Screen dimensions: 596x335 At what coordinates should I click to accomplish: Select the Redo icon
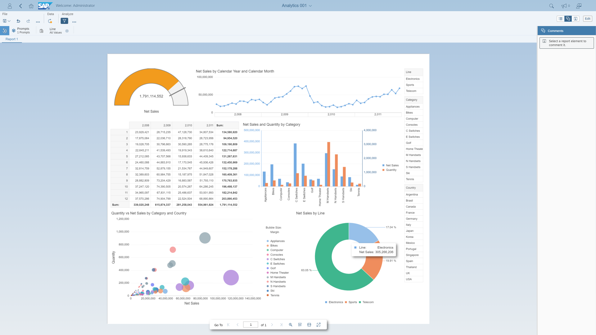28,21
